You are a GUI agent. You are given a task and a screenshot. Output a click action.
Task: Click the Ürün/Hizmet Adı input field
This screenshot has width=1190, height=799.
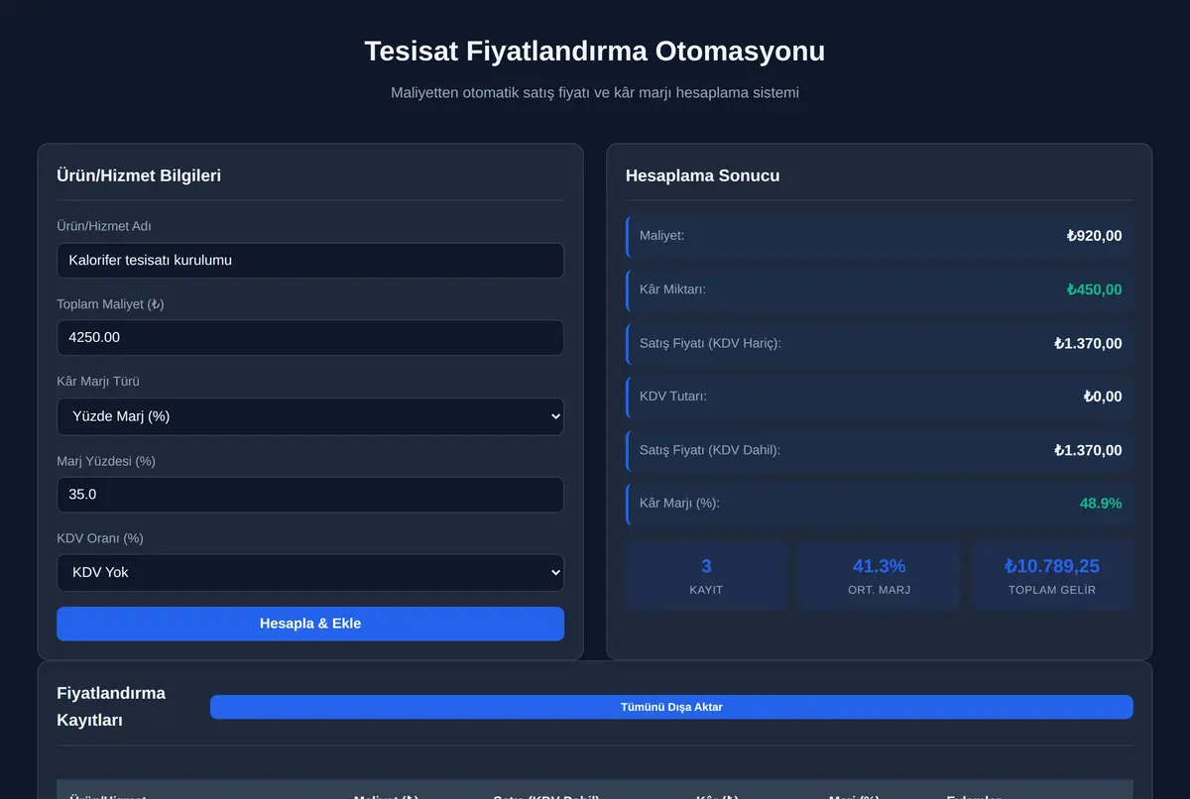(x=310, y=261)
